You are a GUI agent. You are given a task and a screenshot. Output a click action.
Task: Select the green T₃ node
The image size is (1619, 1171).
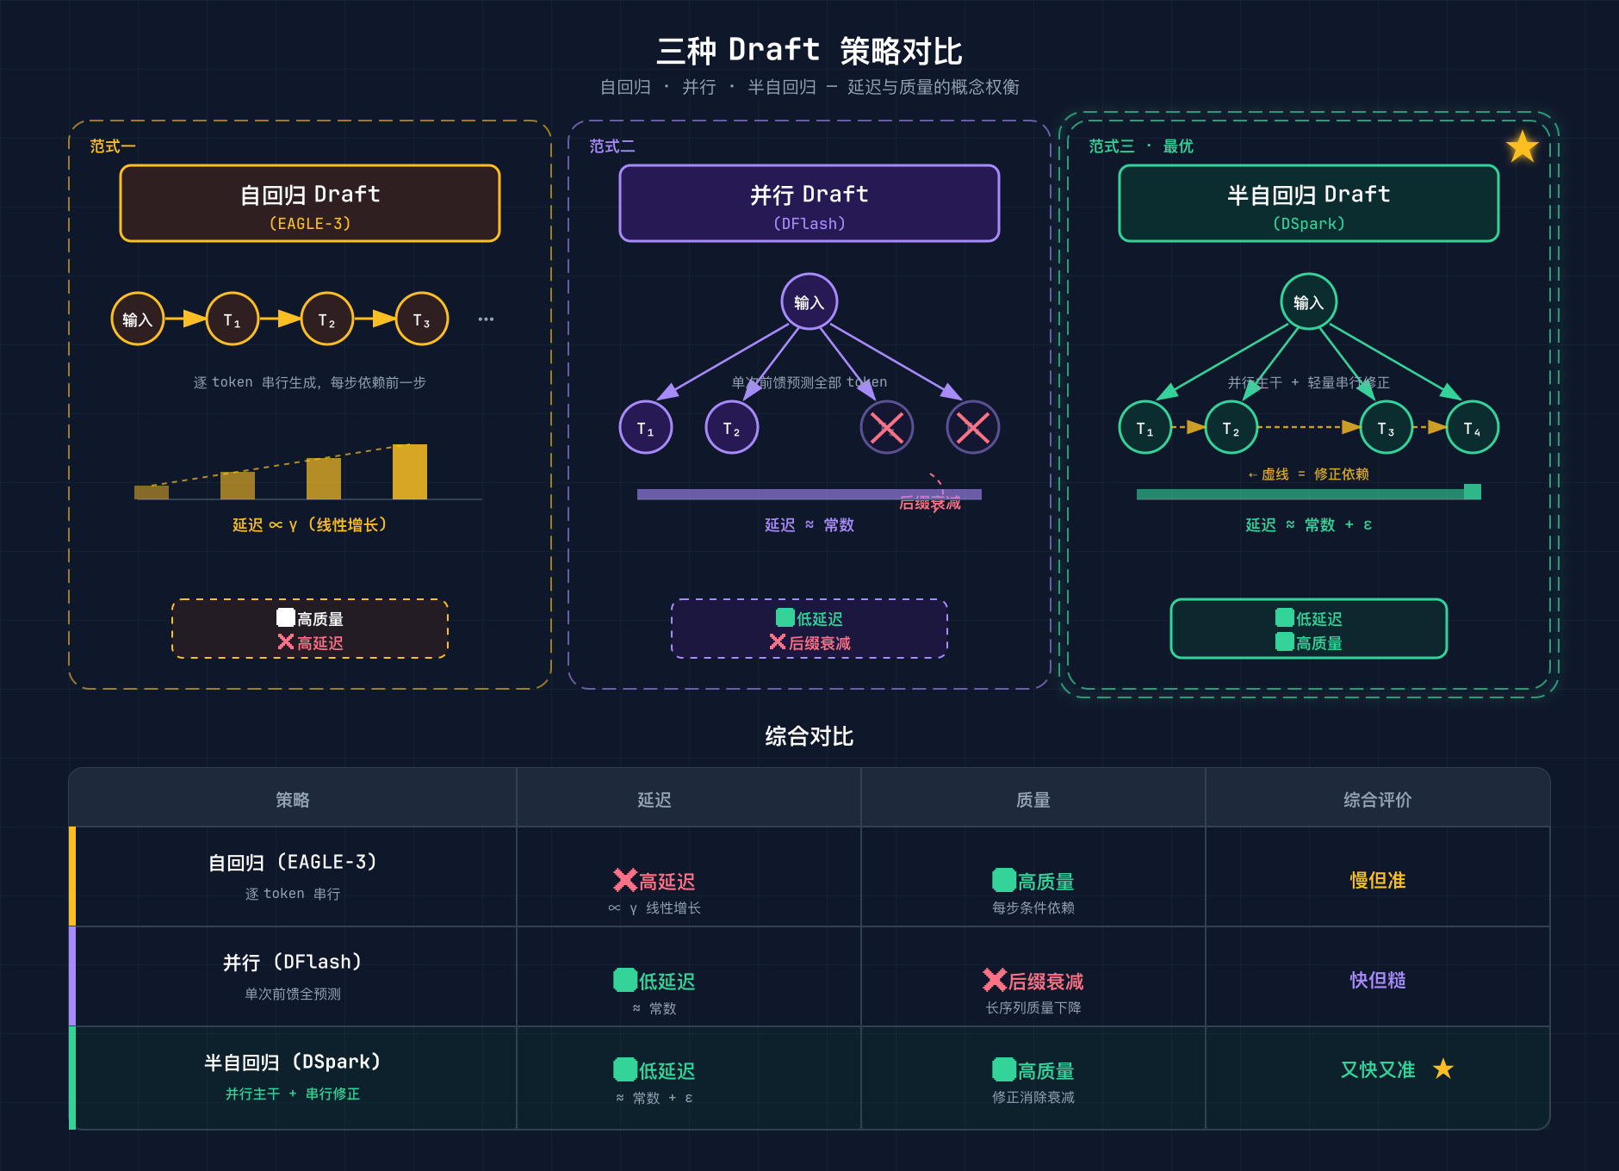1386,427
